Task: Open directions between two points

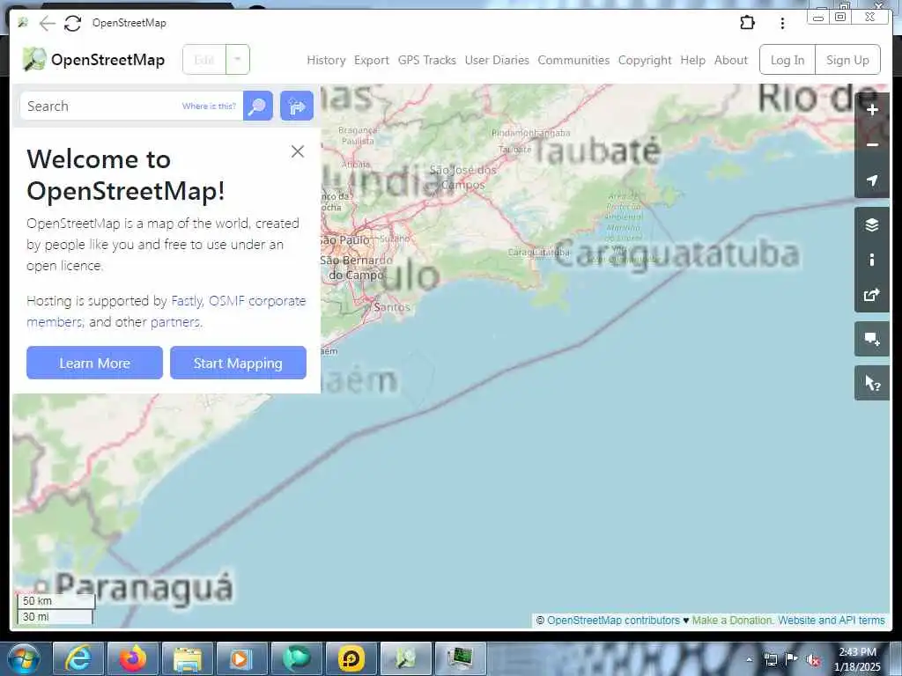Action: (297, 106)
